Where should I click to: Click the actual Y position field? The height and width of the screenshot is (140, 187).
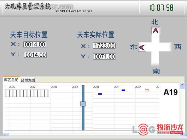click(x=105, y=56)
